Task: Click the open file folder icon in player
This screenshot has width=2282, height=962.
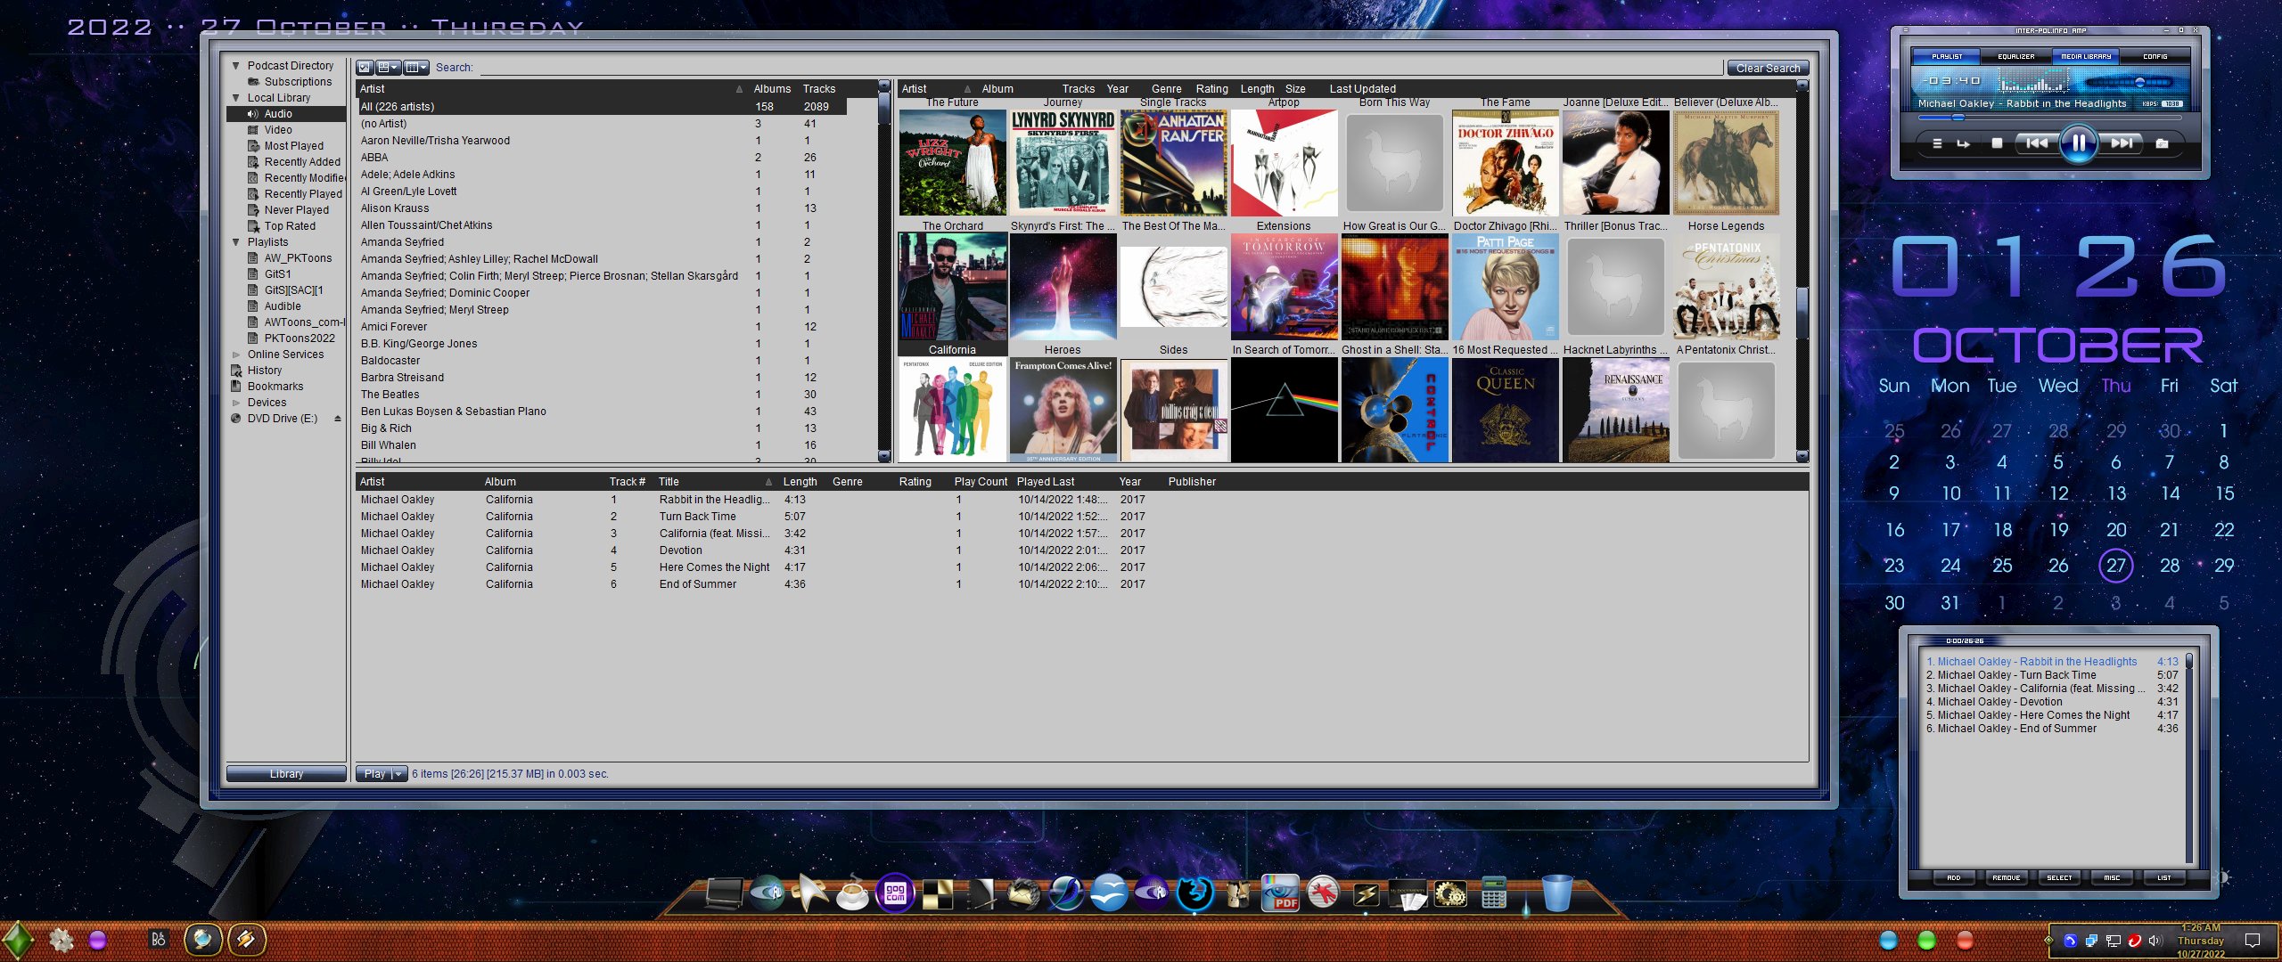Action: 2162,143
